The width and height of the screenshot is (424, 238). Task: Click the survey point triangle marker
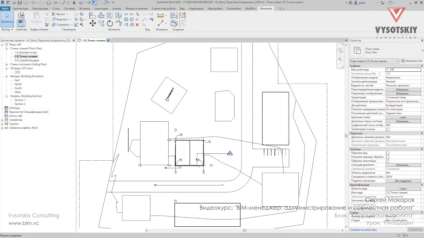coord(230,153)
